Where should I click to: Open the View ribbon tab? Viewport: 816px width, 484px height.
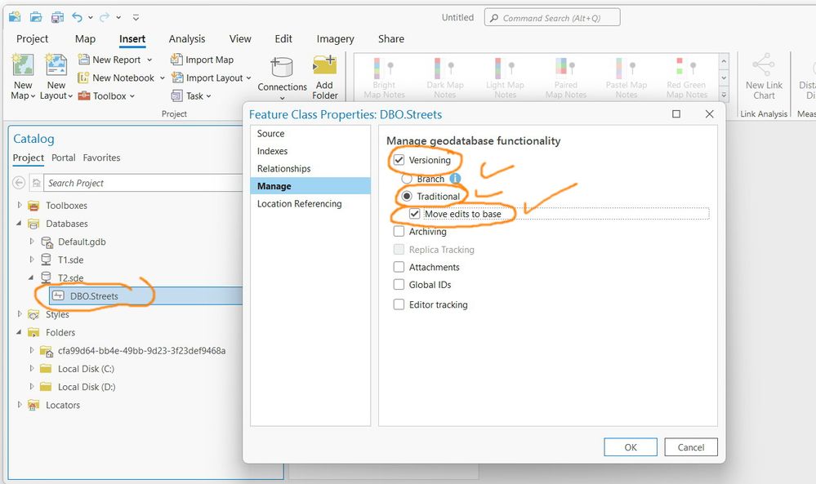pyautogui.click(x=240, y=38)
